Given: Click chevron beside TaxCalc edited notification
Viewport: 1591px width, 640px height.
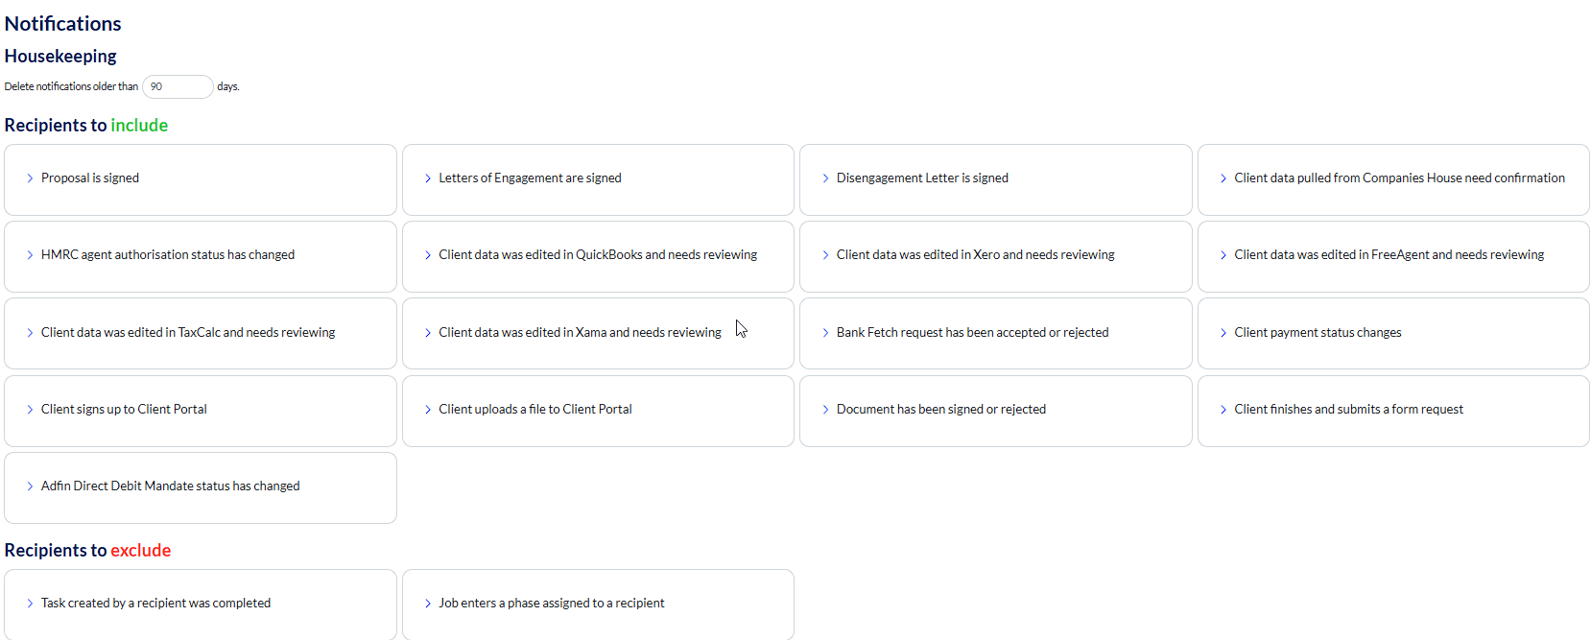Looking at the screenshot, I should pos(31,333).
